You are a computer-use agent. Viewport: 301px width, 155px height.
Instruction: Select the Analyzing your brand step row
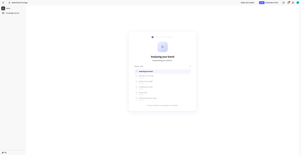click(163, 71)
